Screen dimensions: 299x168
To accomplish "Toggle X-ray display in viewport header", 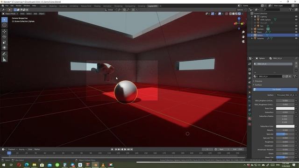I will [x=226, y=14].
